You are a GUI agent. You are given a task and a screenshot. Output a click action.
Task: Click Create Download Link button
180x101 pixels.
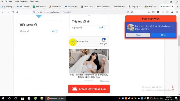(89, 89)
